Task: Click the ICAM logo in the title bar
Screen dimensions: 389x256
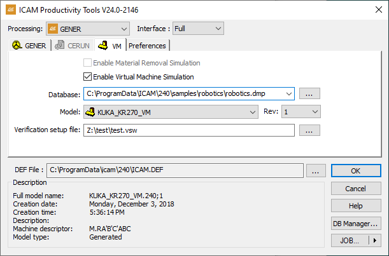Action: pos(11,10)
